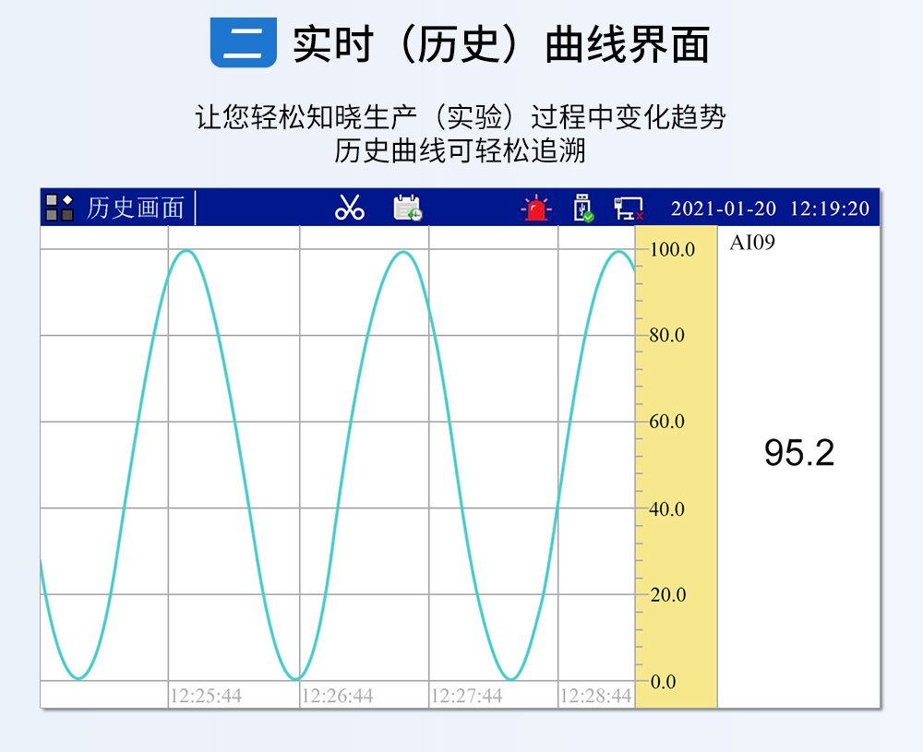Click the 0.0 mark on yellow scale
Viewport: 923px width, 752px height.
click(x=663, y=682)
